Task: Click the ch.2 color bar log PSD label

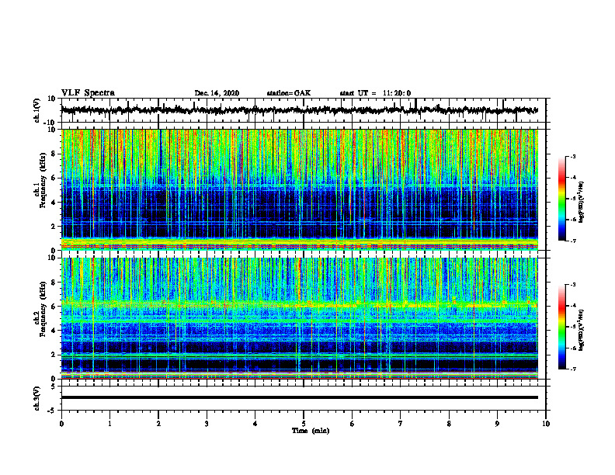Action: coord(582,330)
